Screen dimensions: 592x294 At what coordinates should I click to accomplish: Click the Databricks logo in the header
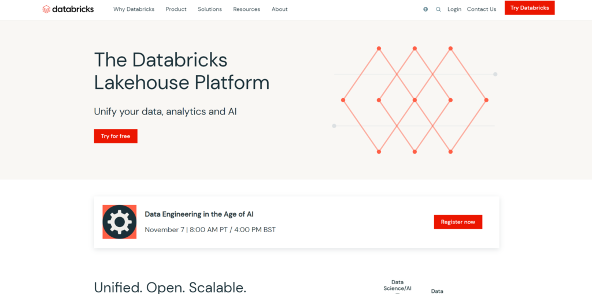pos(68,9)
